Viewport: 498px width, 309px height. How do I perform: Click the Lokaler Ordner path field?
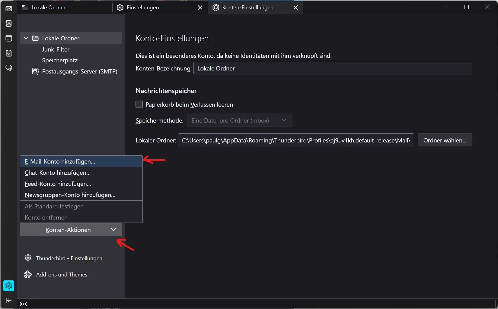296,140
